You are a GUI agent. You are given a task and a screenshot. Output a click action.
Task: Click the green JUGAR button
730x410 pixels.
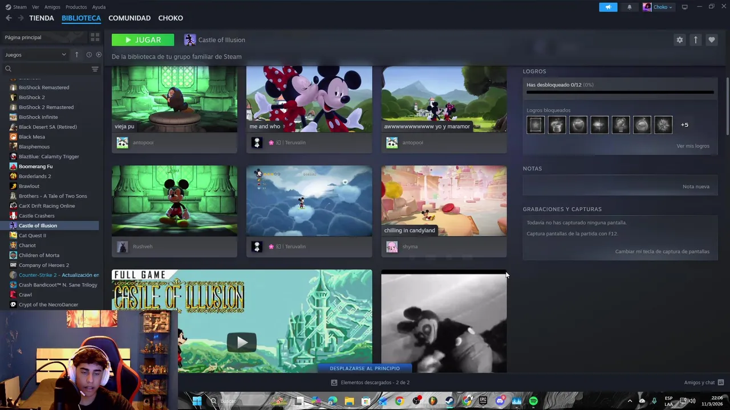(143, 40)
